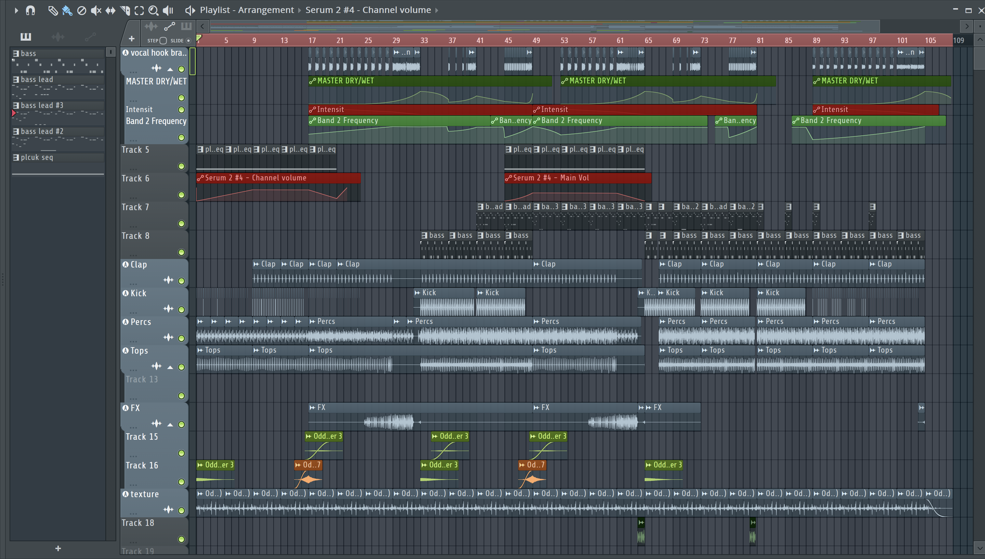Click the A icon on FX track

126,408
